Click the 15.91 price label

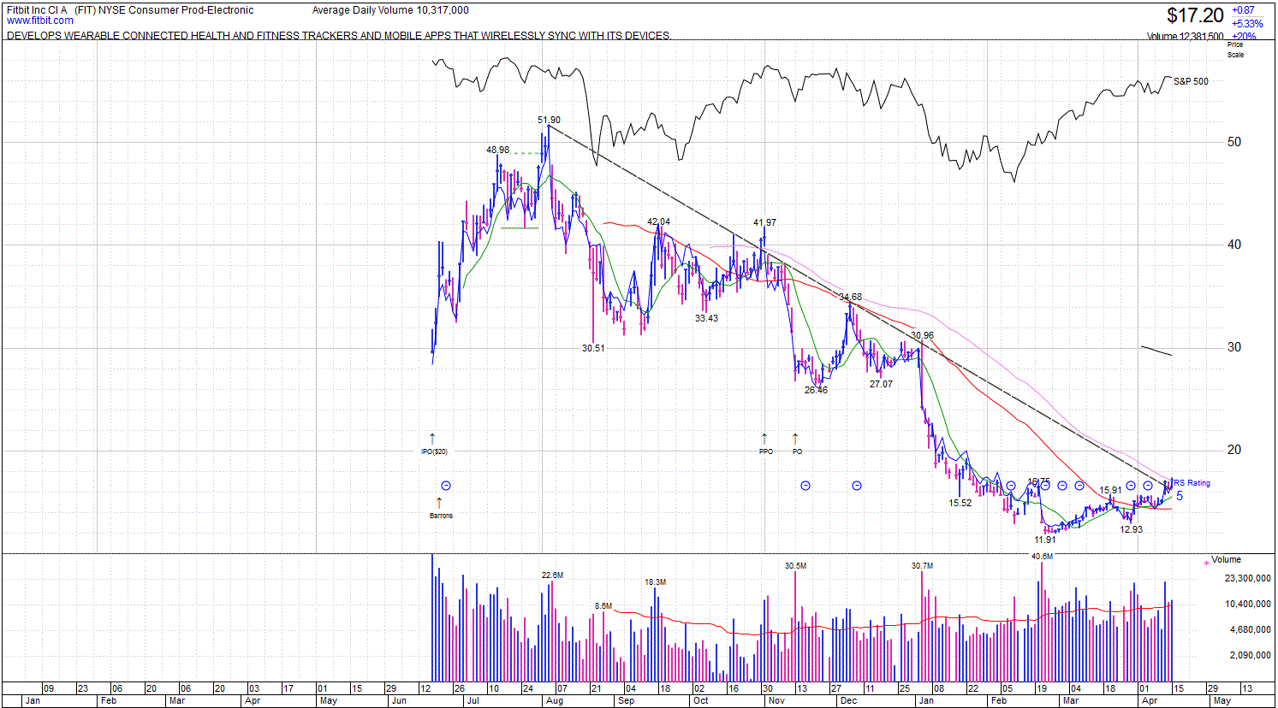click(1110, 491)
